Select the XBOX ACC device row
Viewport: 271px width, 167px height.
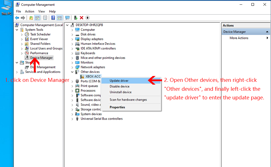[x=93, y=77]
